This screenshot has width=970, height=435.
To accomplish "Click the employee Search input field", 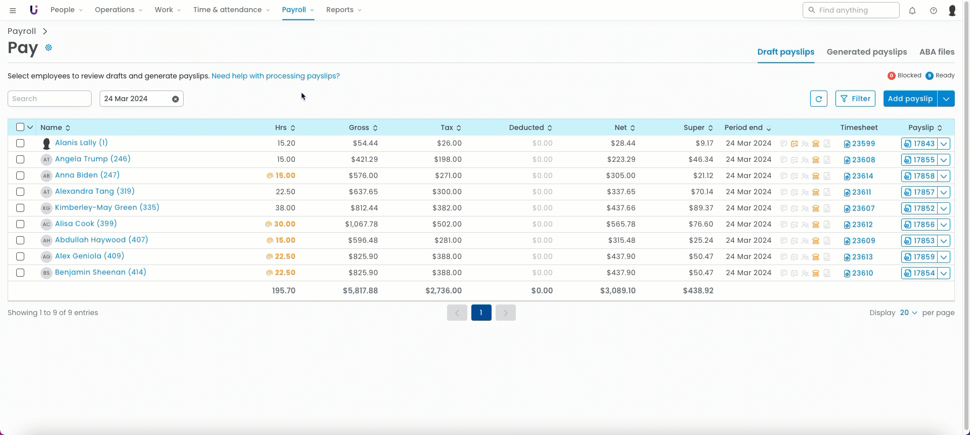I will click(x=50, y=99).
